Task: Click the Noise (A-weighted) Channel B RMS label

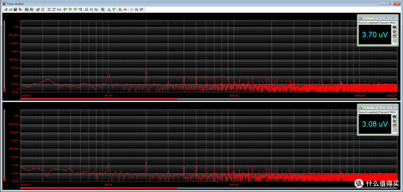Action: tap(377, 112)
